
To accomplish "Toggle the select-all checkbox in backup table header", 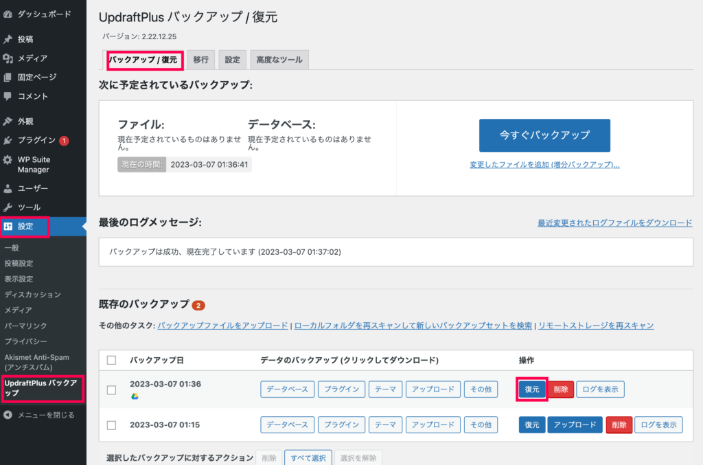I will tap(112, 360).
